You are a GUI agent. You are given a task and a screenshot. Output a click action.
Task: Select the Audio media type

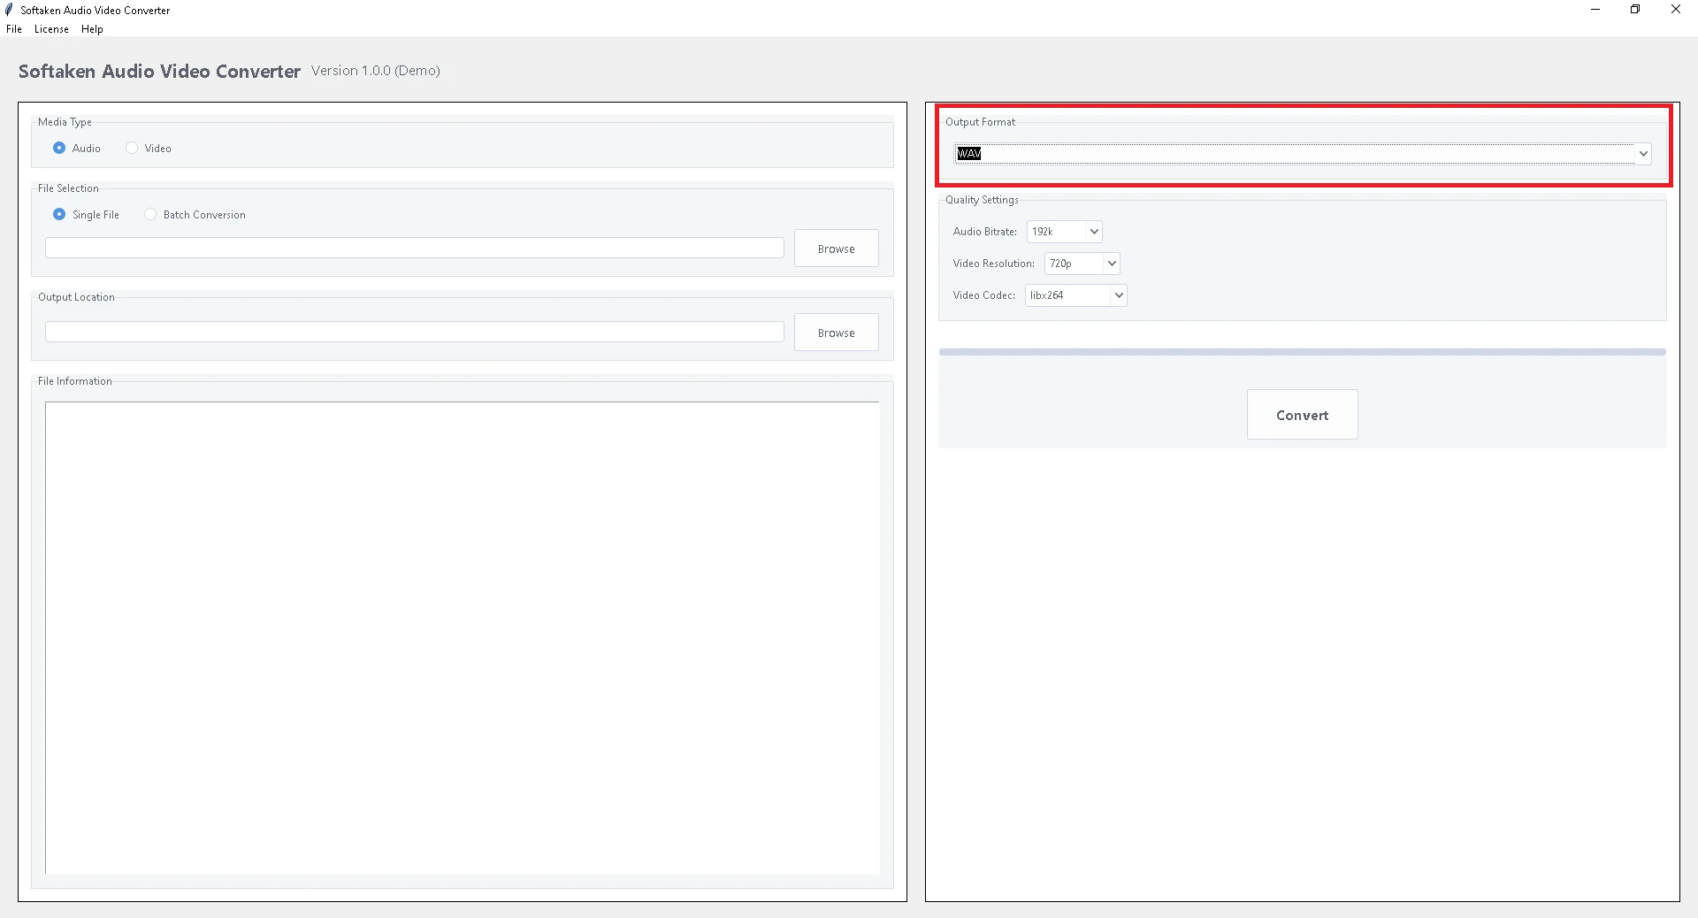[x=58, y=148]
